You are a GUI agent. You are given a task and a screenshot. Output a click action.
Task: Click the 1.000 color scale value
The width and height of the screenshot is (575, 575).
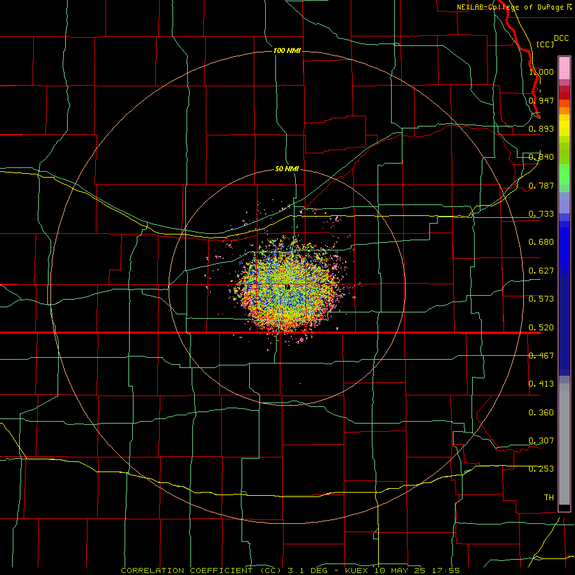(x=541, y=72)
